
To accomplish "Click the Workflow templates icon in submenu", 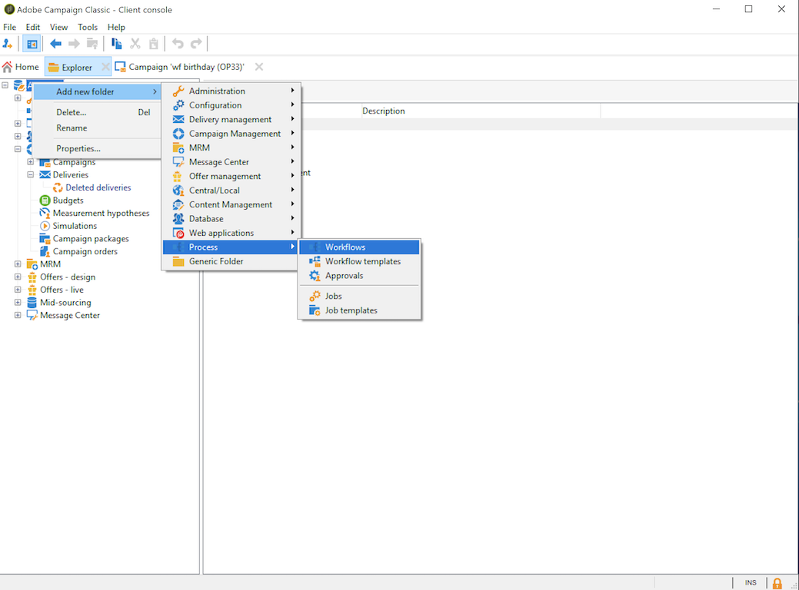I will [315, 261].
